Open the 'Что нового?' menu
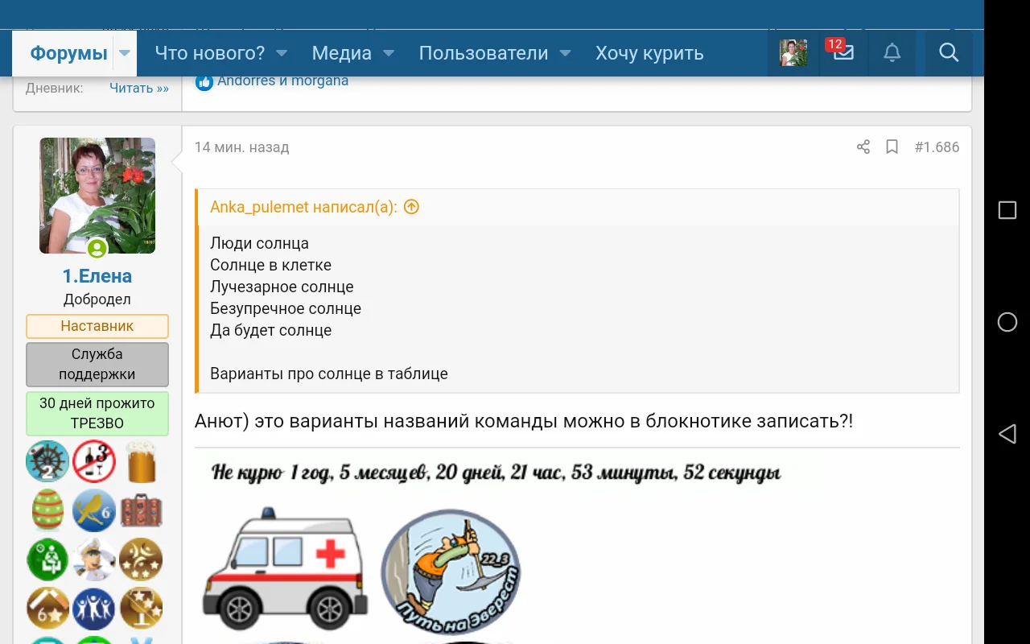1030x644 pixels. tap(211, 53)
